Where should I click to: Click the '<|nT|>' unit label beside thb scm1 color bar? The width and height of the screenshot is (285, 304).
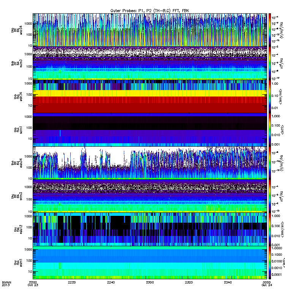pos(282,130)
